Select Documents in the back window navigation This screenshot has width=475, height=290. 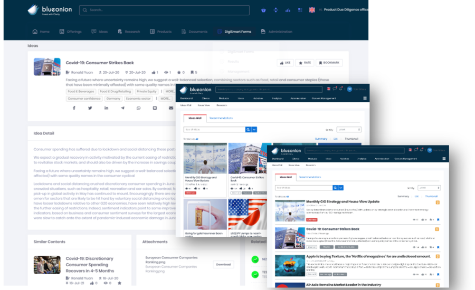pyautogui.click(x=194, y=32)
